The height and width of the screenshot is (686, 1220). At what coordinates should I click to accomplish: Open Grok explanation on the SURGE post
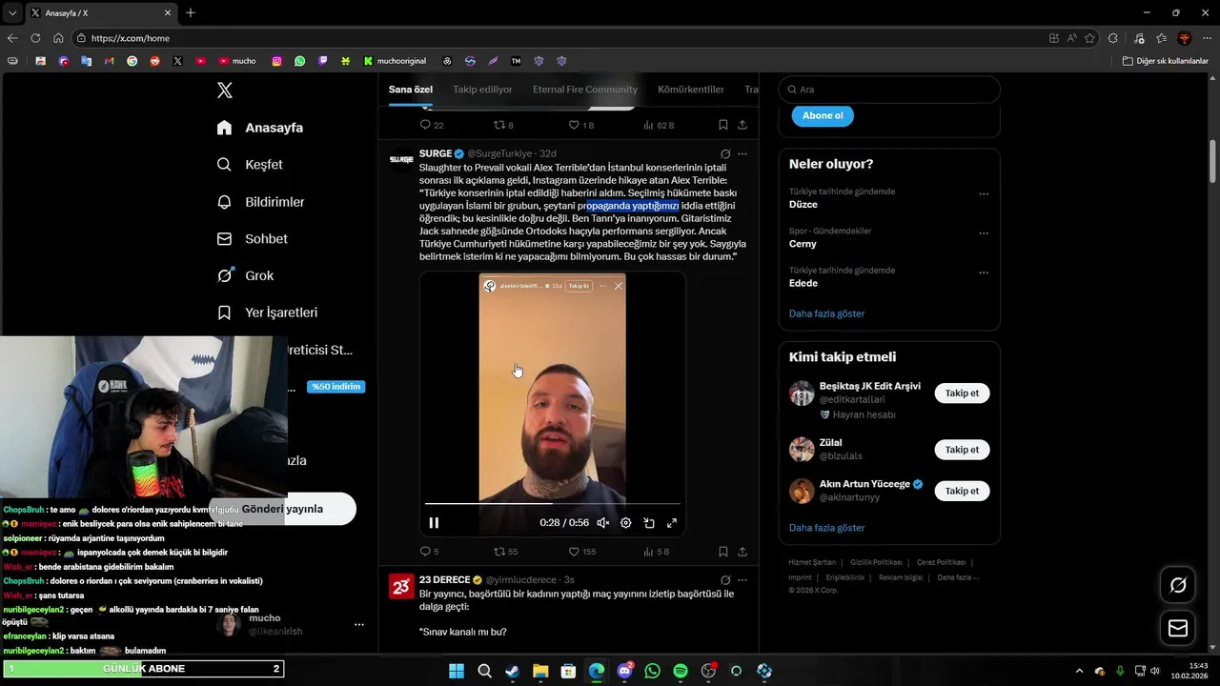725,153
